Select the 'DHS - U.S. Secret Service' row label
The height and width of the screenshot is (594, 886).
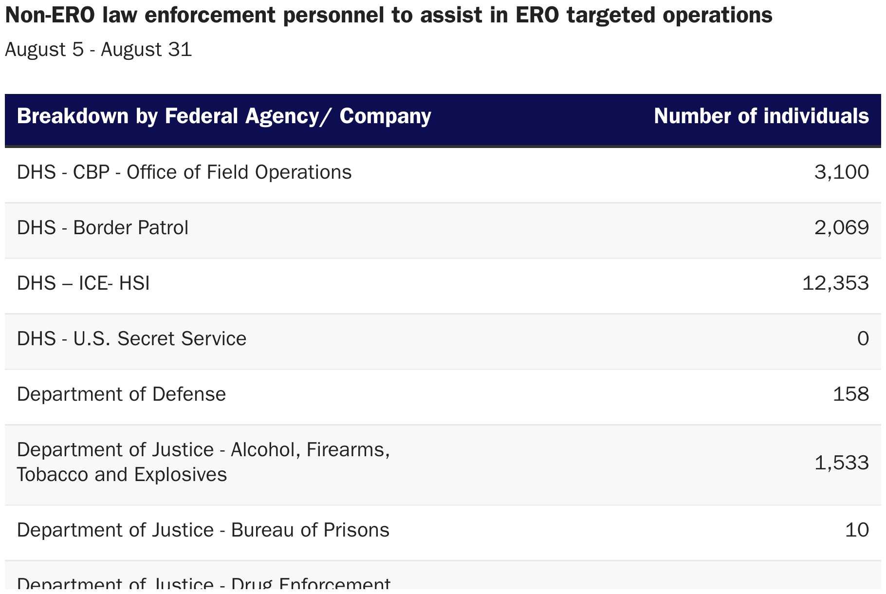coord(131,339)
